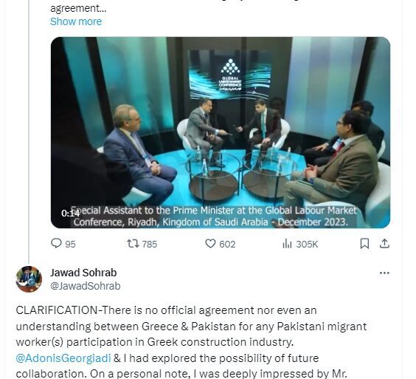Screen dimensions: 416x379
Task: Click the 602 likes count
Action: click(227, 245)
